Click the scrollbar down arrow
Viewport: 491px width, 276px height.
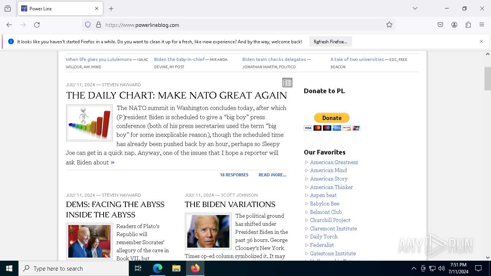pyautogui.click(x=488, y=258)
